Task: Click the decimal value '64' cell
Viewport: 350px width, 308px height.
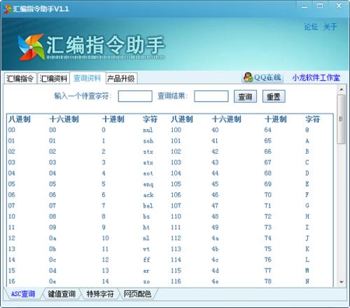Action: [268, 130]
